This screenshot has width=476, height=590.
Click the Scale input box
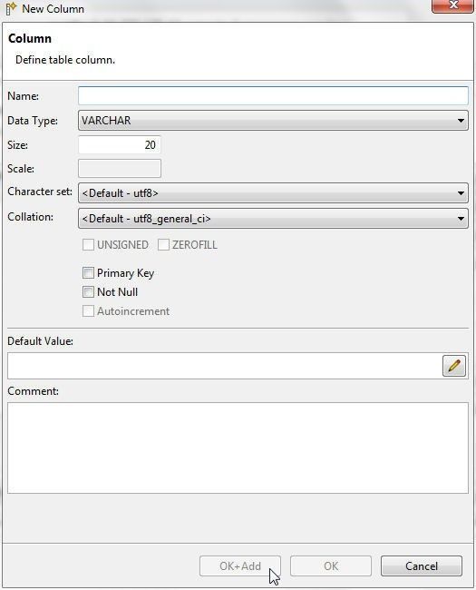120,169
